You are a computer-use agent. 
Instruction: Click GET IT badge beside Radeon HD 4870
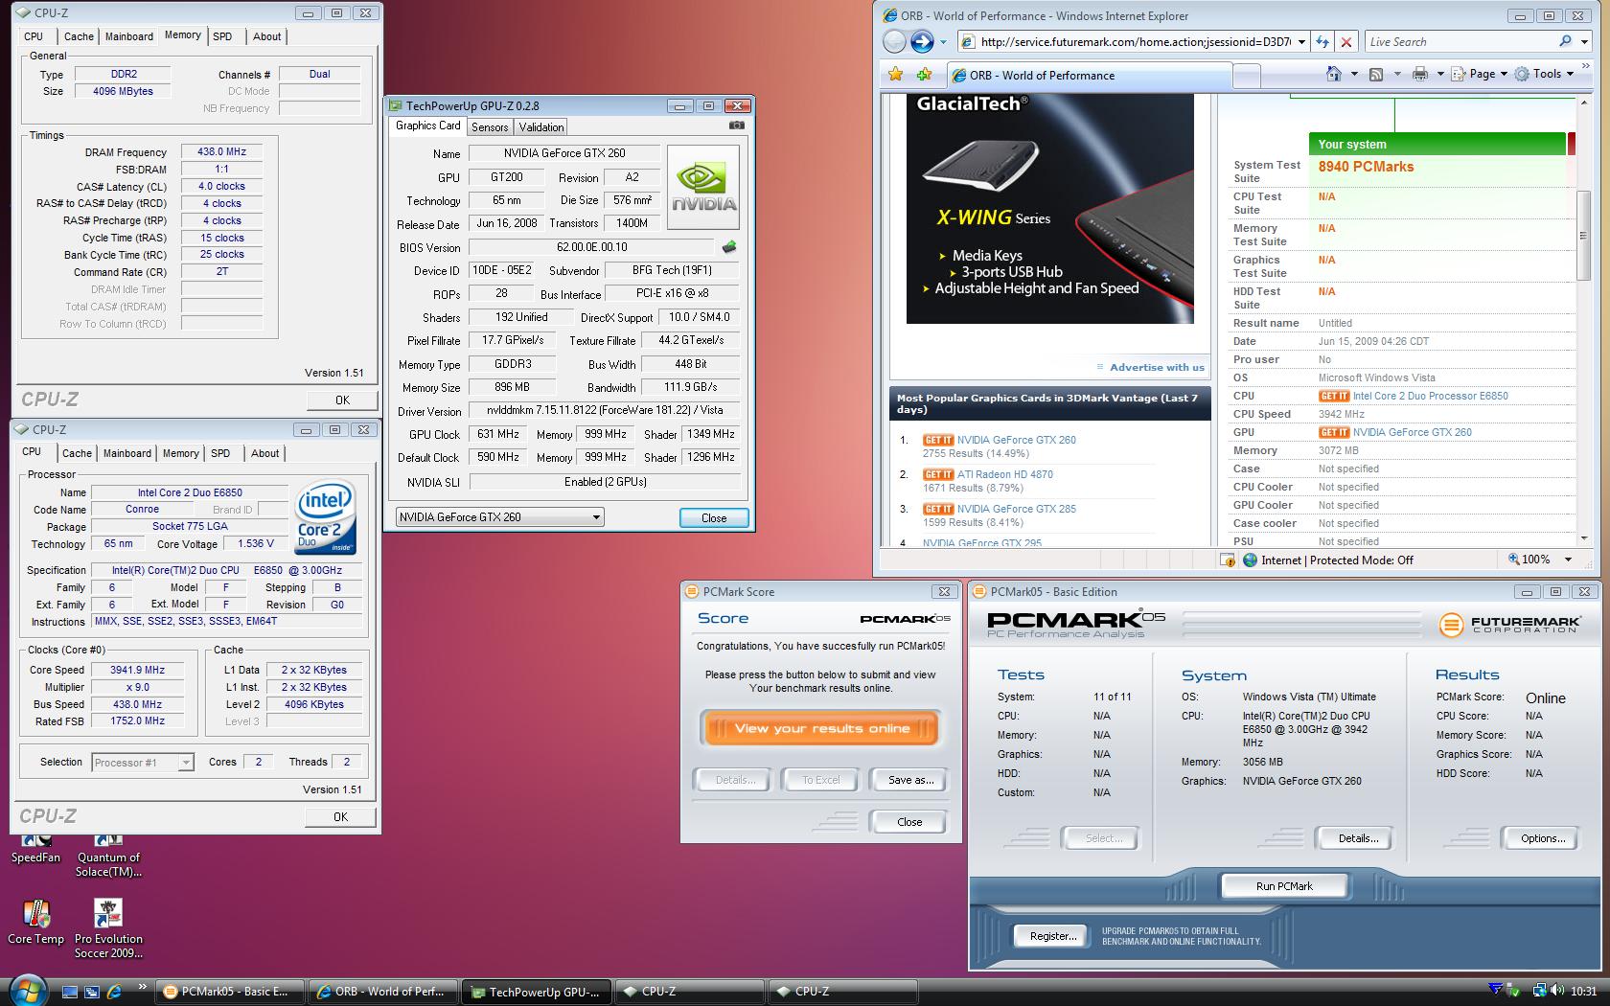(x=938, y=474)
